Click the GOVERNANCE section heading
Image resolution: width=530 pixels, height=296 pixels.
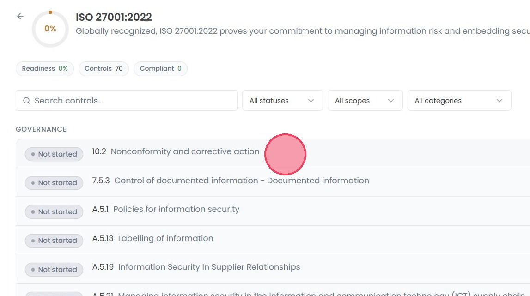coord(41,129)
